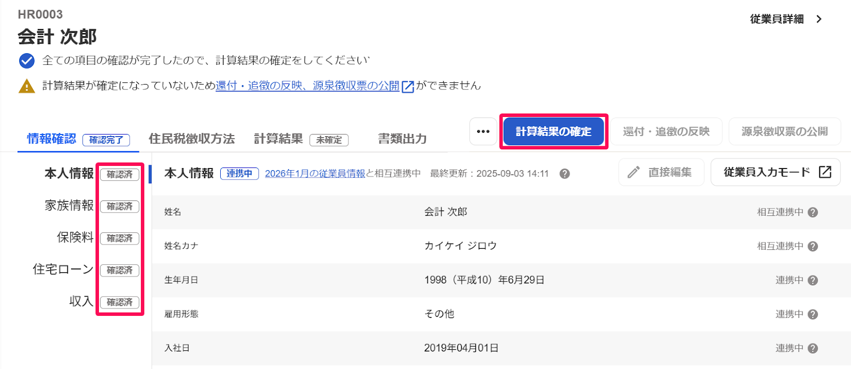Click the 姓名 value 会計 次郎 in the table
This screenshot has width=851, height=369.
pos(446,212)
